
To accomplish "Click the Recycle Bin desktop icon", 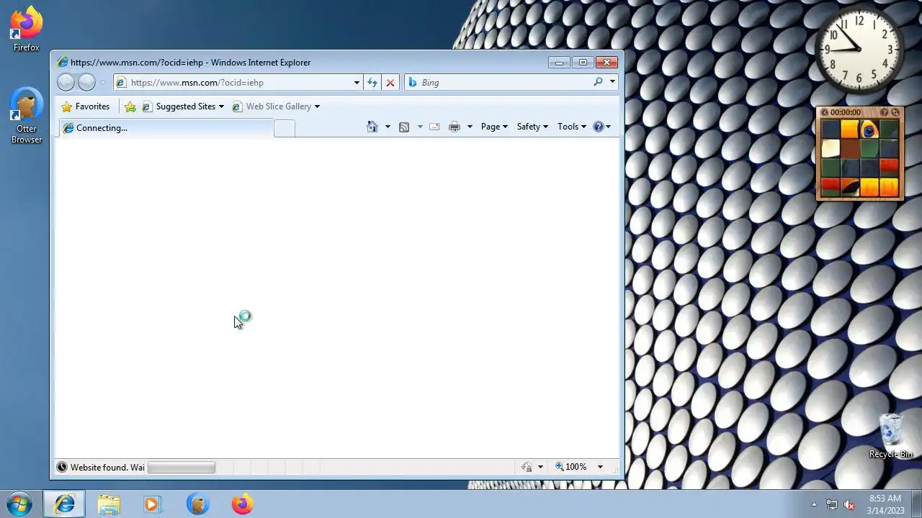I will (x=891, y=435).
